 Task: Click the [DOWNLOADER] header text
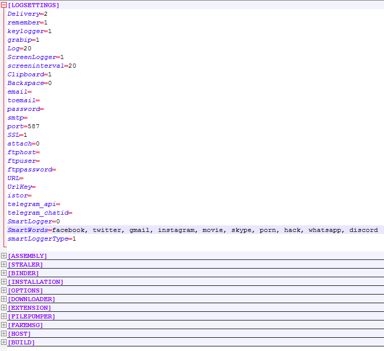point(32,299)
